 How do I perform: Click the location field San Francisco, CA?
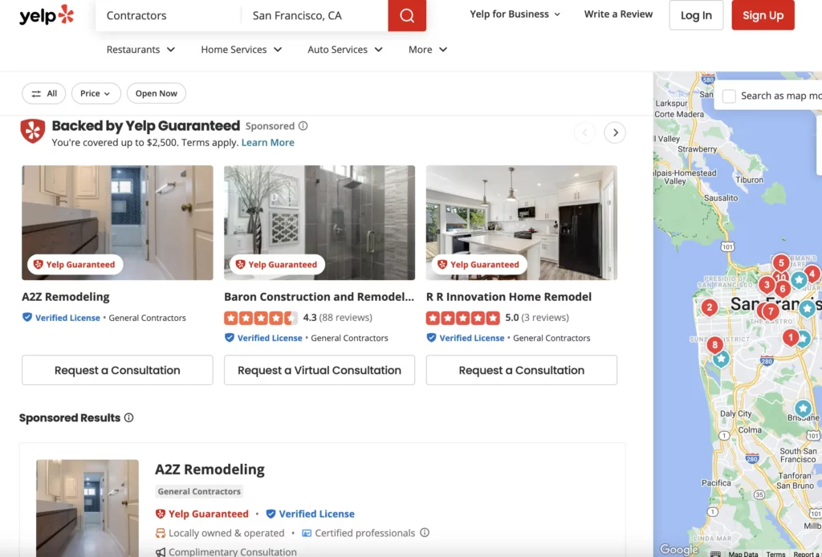click(x=315, y=15)
